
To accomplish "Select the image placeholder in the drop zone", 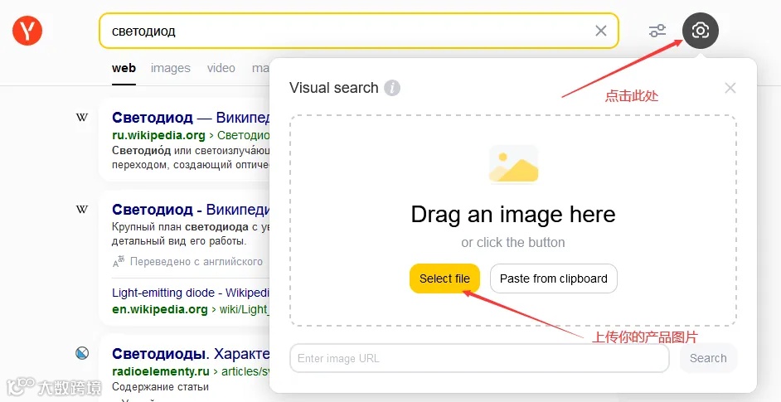I will click(513, 164).
